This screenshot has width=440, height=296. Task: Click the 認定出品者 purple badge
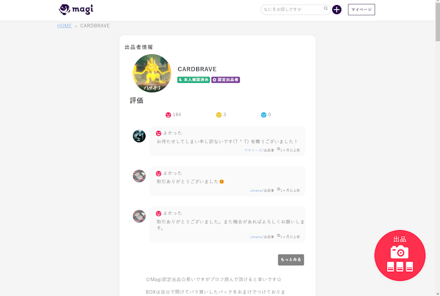(226, 79)
